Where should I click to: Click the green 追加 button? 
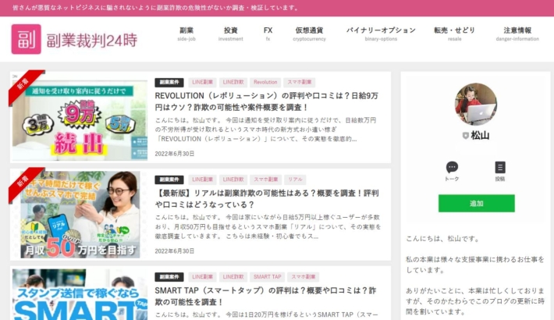pyautogui.click(x=476, y=203)
